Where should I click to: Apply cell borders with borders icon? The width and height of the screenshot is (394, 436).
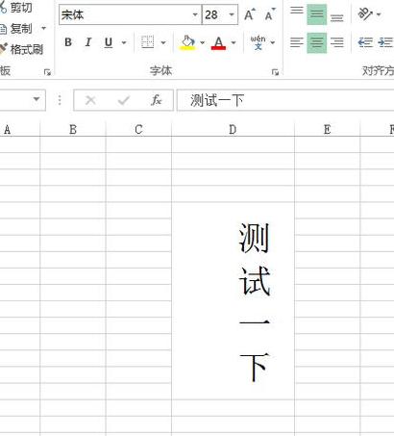[x=148, y=42]
